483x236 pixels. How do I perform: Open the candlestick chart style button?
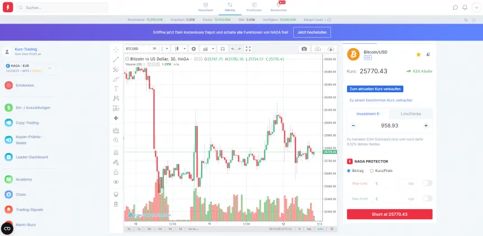[177, 49]
